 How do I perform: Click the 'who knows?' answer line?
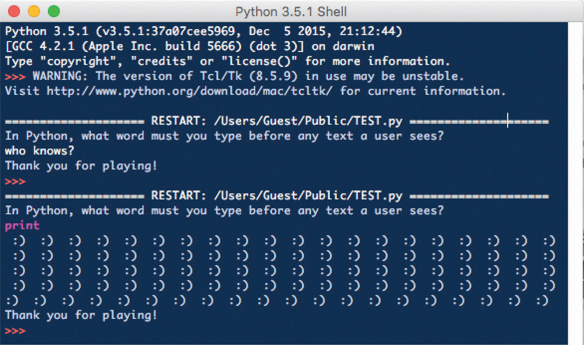coord(40,151)
